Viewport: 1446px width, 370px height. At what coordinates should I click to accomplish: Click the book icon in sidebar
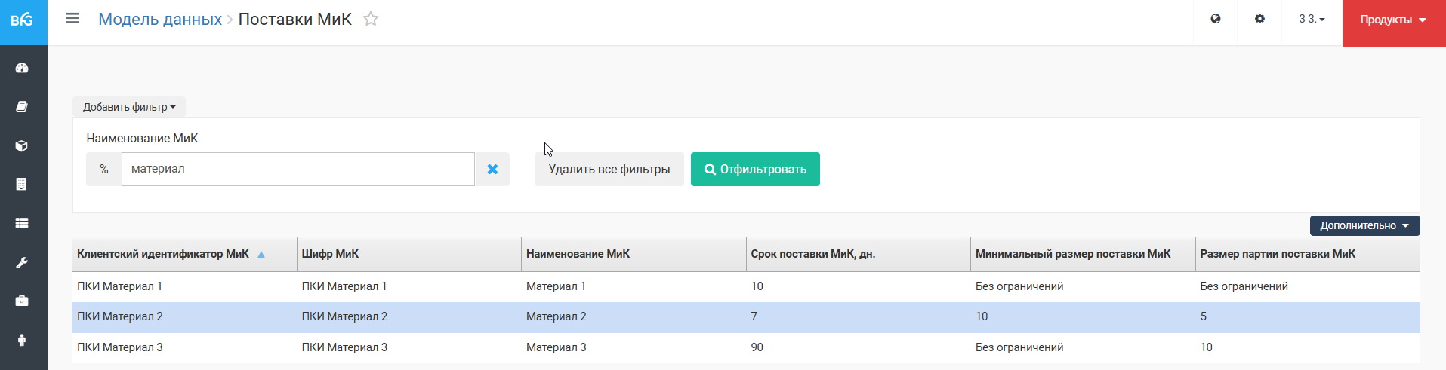point(22,107)
